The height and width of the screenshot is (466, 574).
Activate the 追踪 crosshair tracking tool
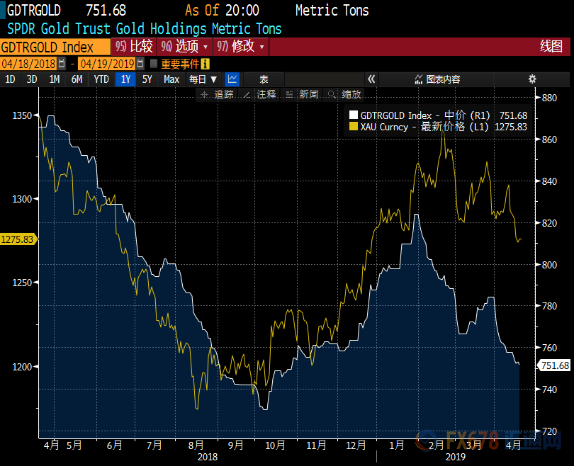point(217,95)
